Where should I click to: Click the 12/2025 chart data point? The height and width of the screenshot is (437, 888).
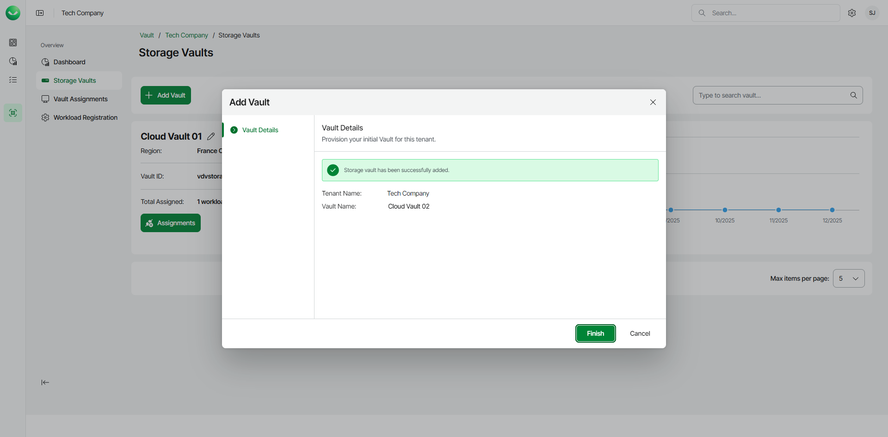coord(832,210)
